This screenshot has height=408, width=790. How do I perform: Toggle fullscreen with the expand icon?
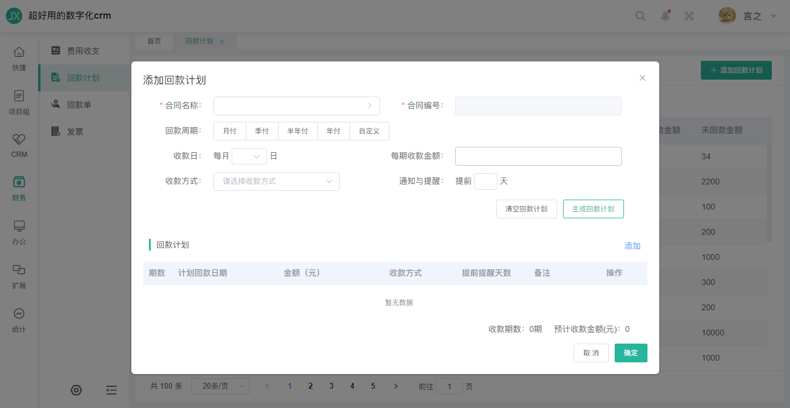(690, 16)
